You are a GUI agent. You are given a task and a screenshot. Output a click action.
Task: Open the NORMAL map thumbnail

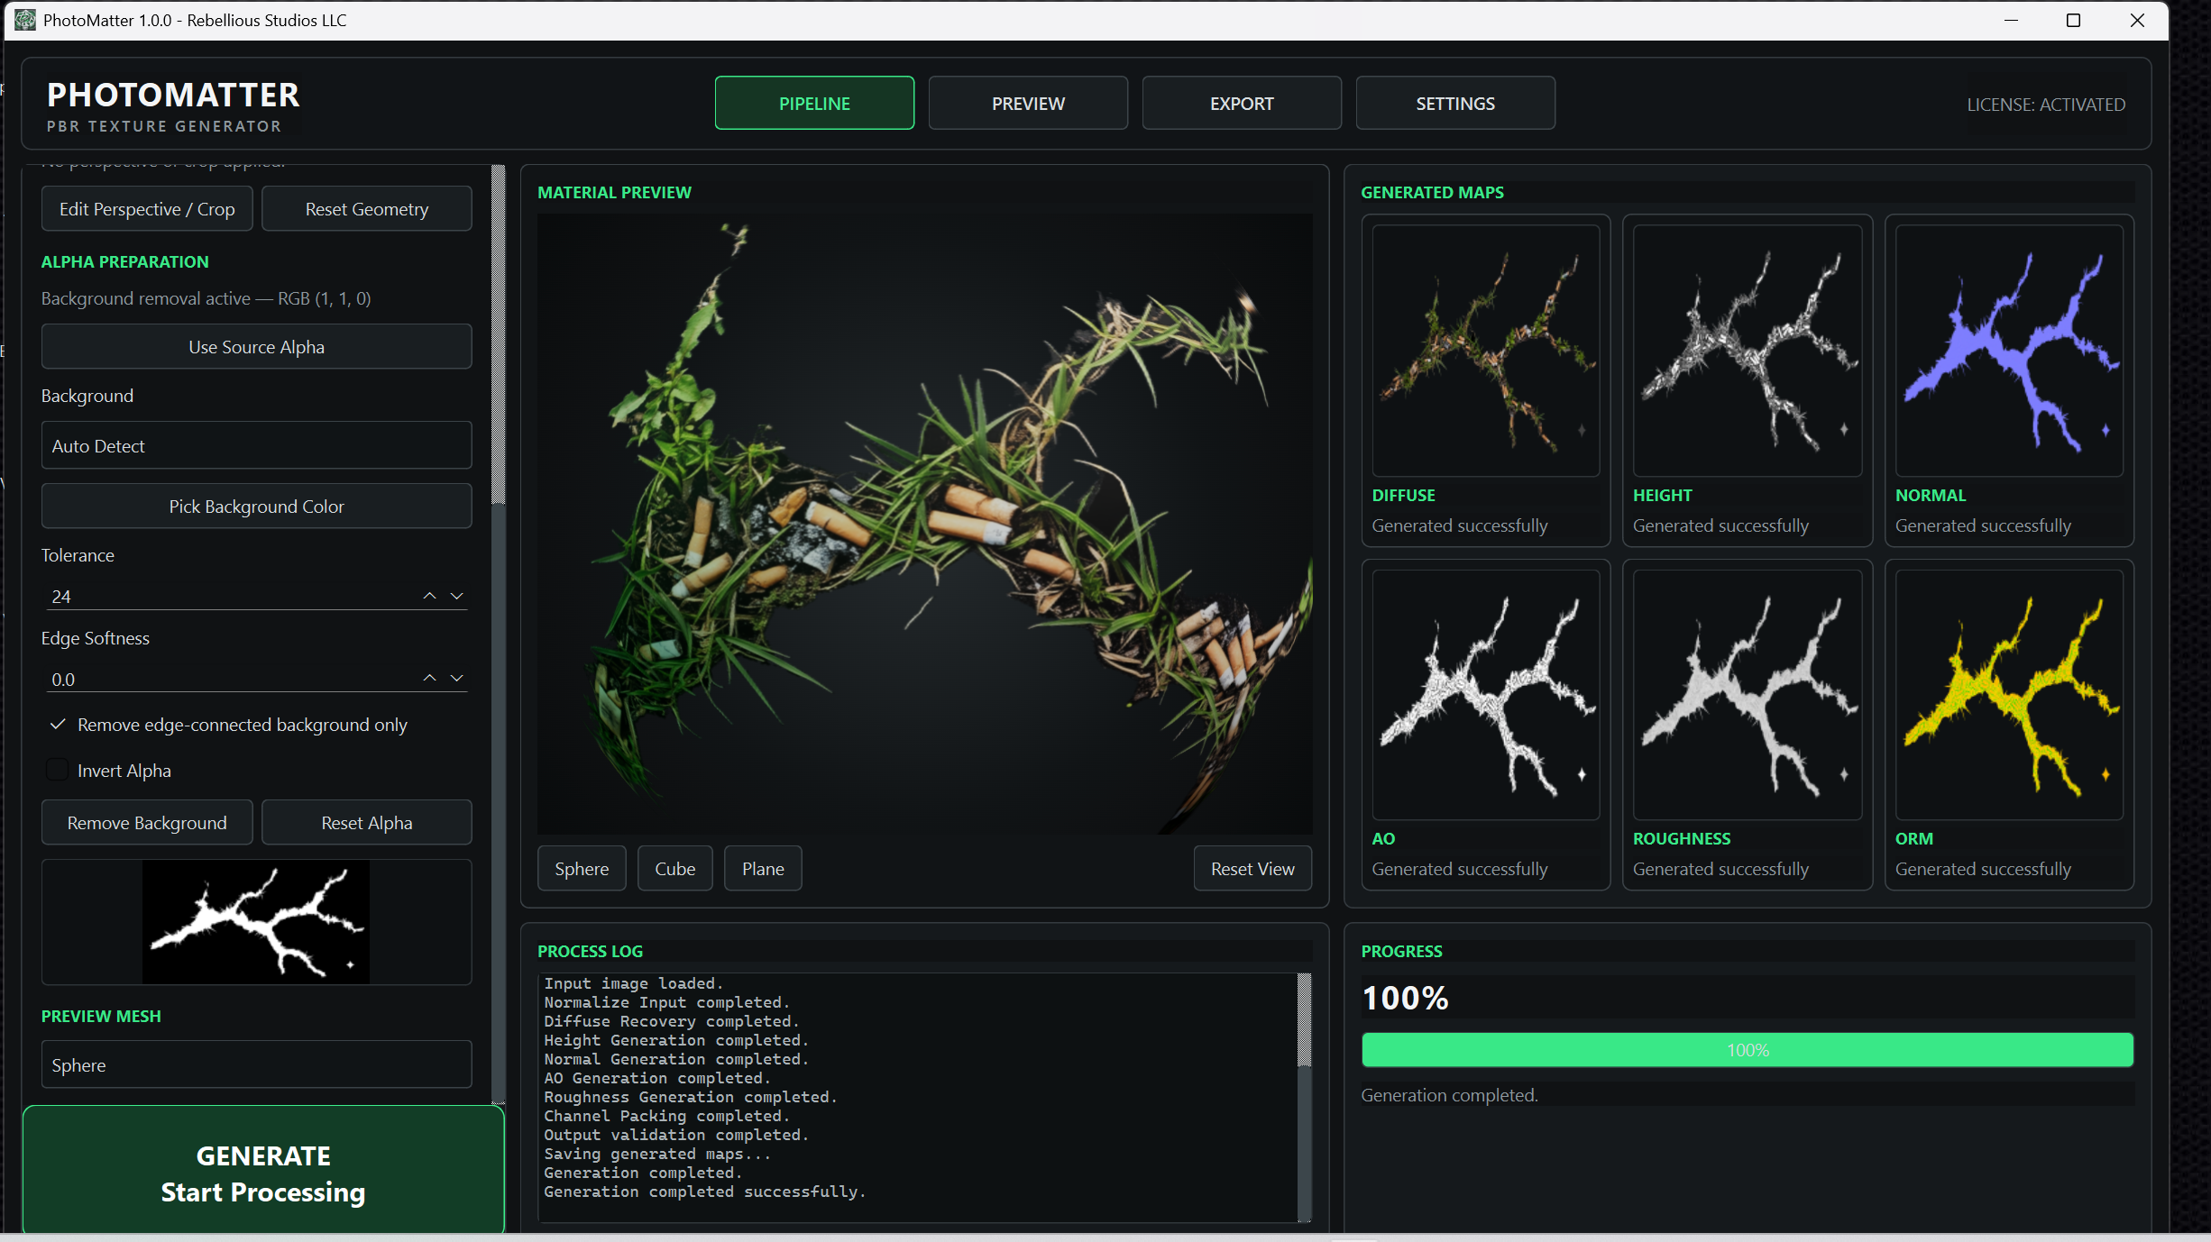click(2009, 351)
